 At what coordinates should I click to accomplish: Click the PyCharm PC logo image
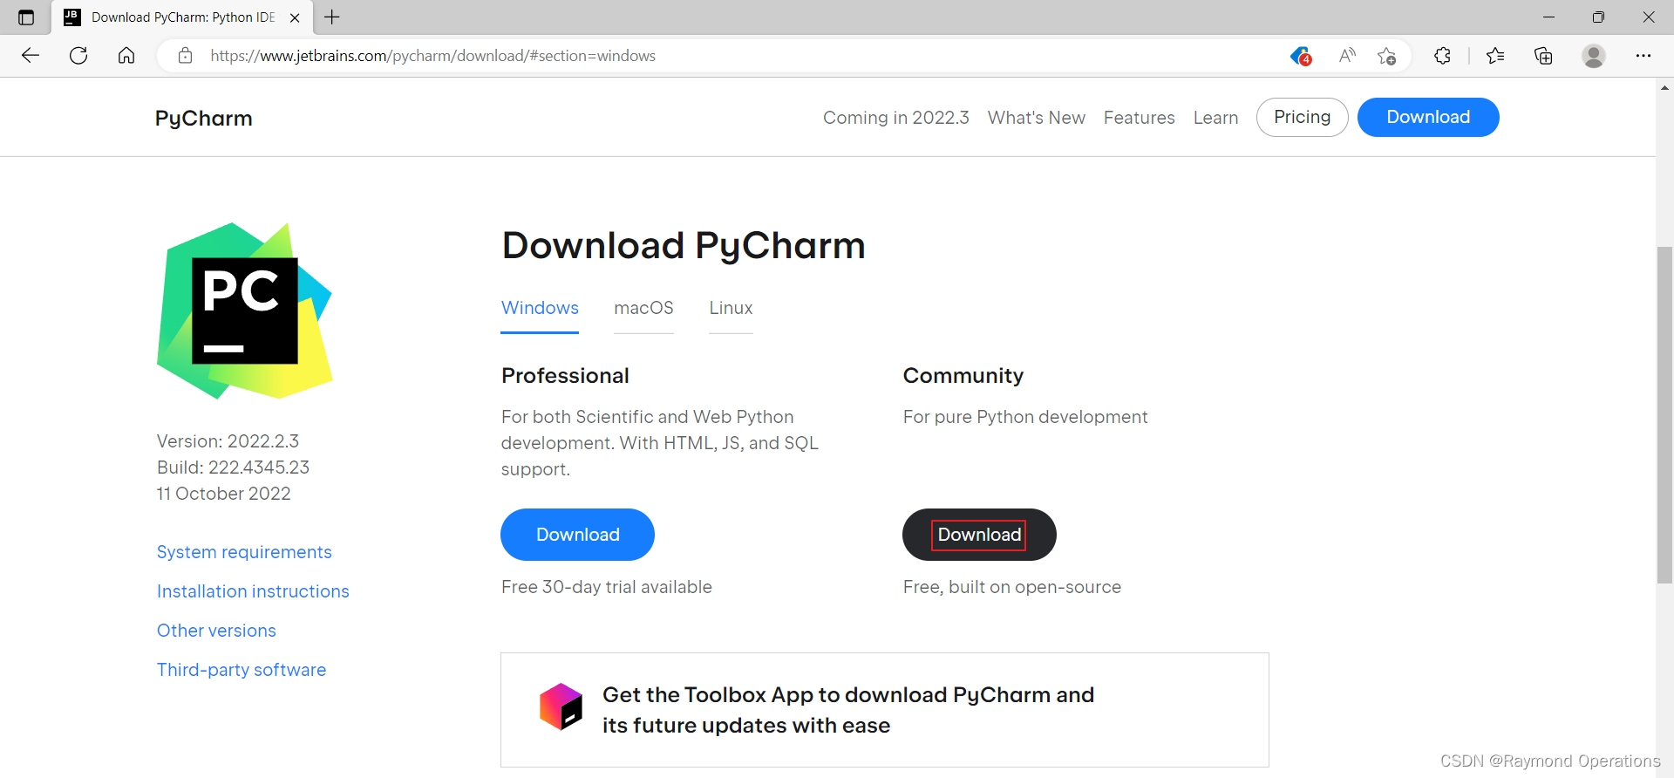tap(245, 311)
